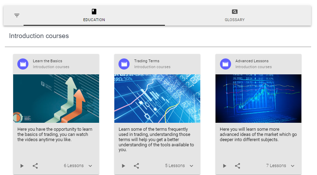Click the Learn the Basics title
Viewport: 317px width, 175px height.
(x=47, y=61)
